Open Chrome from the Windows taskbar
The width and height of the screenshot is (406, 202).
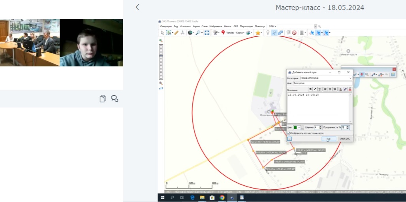click(222, 197)
